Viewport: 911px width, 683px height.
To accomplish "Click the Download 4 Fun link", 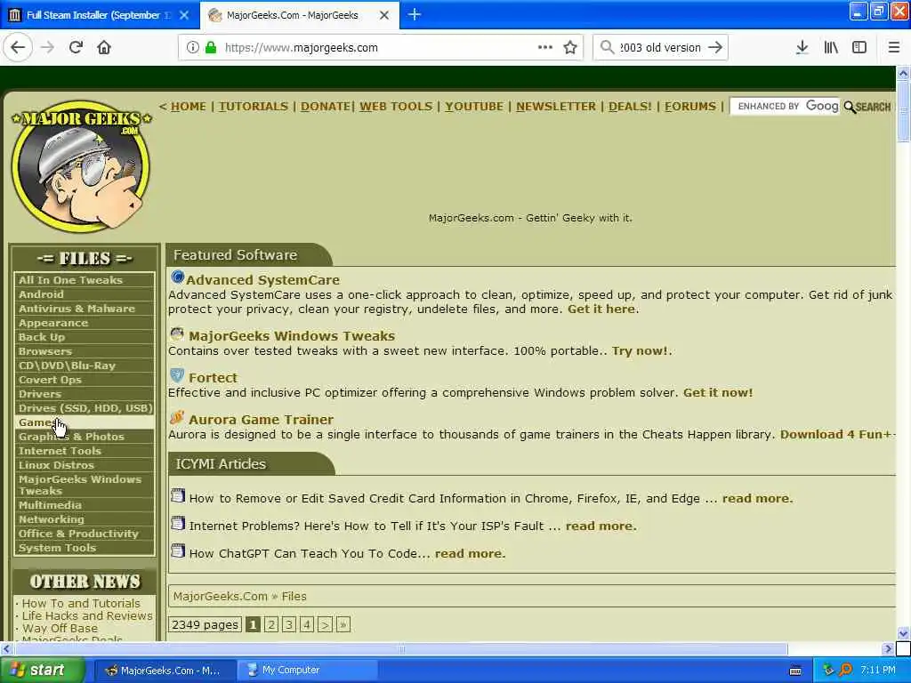I will coord(836,434).
